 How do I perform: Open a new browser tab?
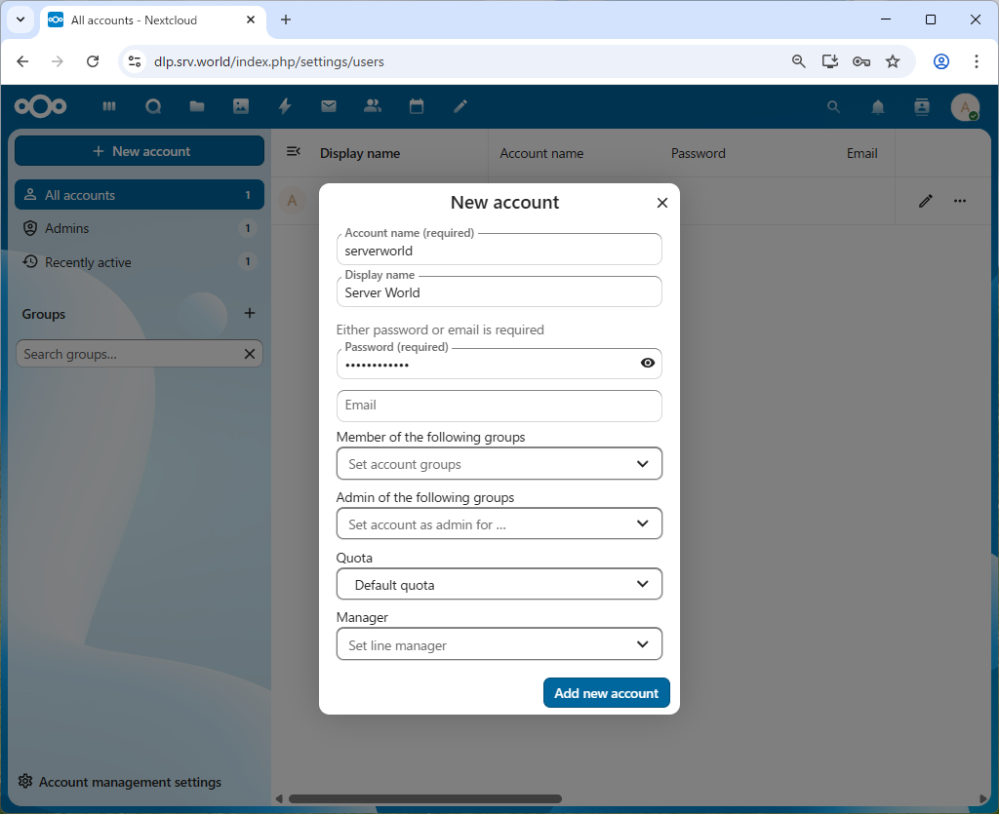[x=286, y=19]
